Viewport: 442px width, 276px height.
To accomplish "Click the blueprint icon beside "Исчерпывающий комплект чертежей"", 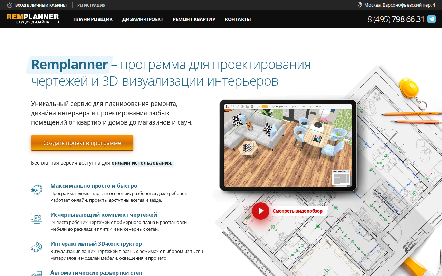I will [x=37, y=218].
